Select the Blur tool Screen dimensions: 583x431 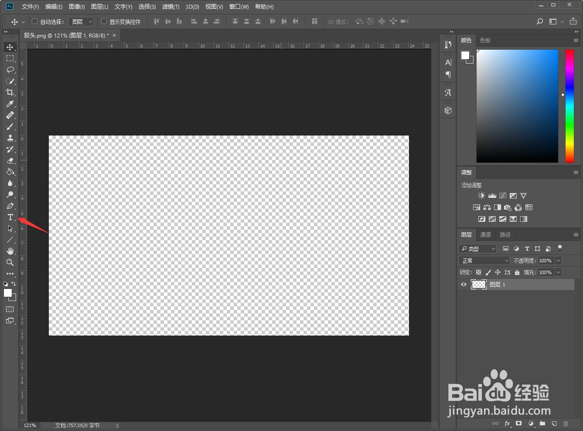(10, 183)
